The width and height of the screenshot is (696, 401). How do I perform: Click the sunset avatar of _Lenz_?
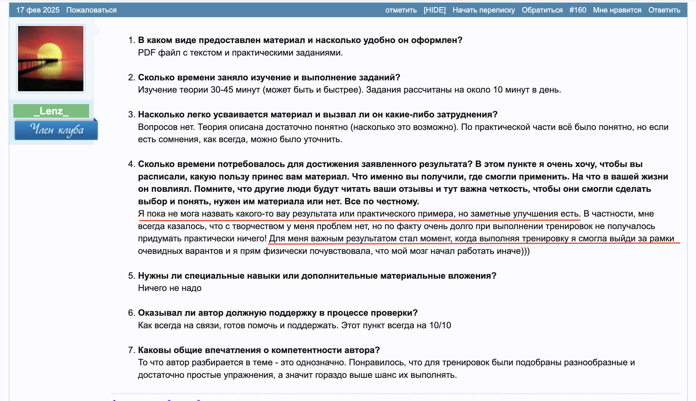(51, 58)
